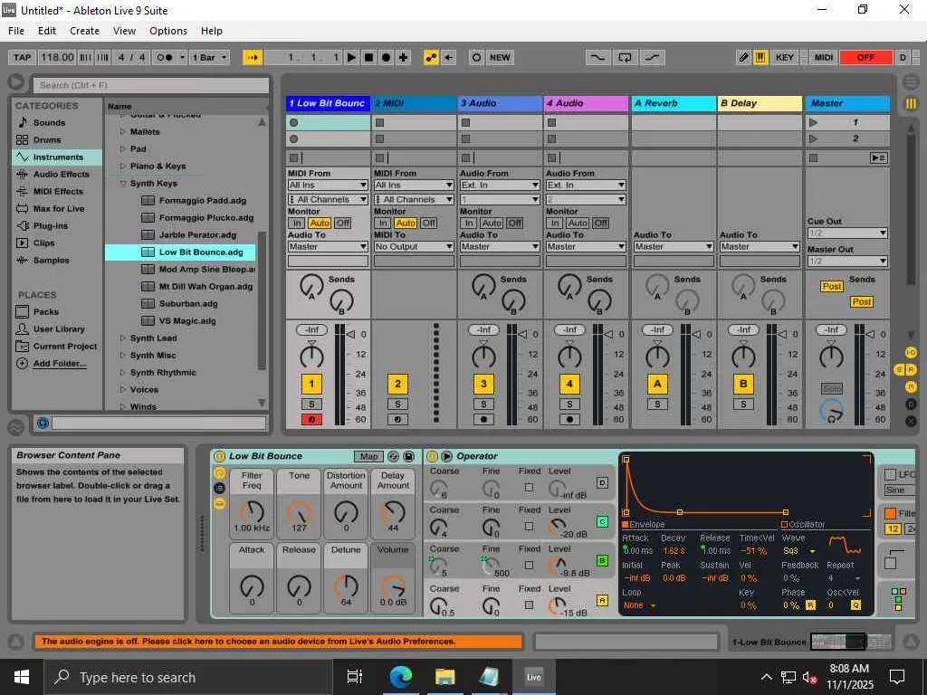927x695 pixels.
Task: Click the NEW button
Action: click(x=500, y=57)
